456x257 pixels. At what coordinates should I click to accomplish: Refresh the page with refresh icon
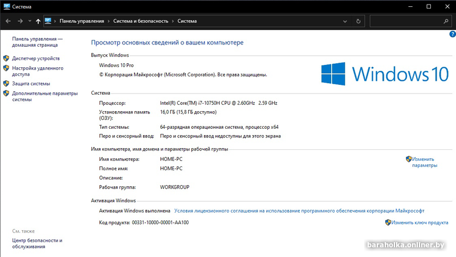coord(359,21)
